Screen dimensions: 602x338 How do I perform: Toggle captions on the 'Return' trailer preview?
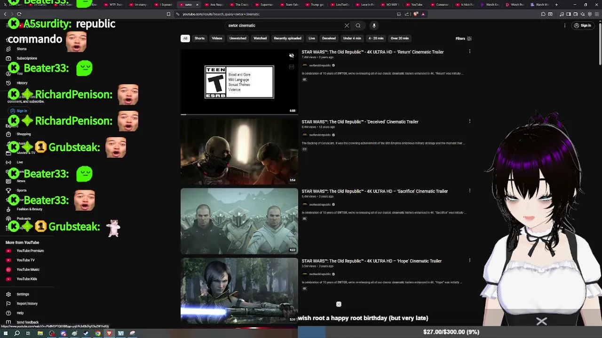coord(292,67)
